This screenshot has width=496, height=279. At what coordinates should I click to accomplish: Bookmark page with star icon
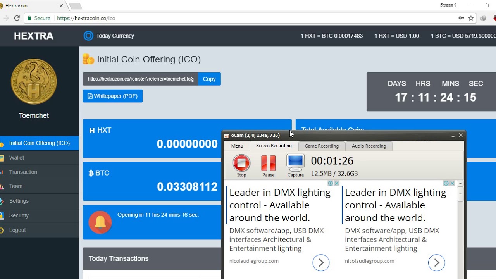(471, 18)
